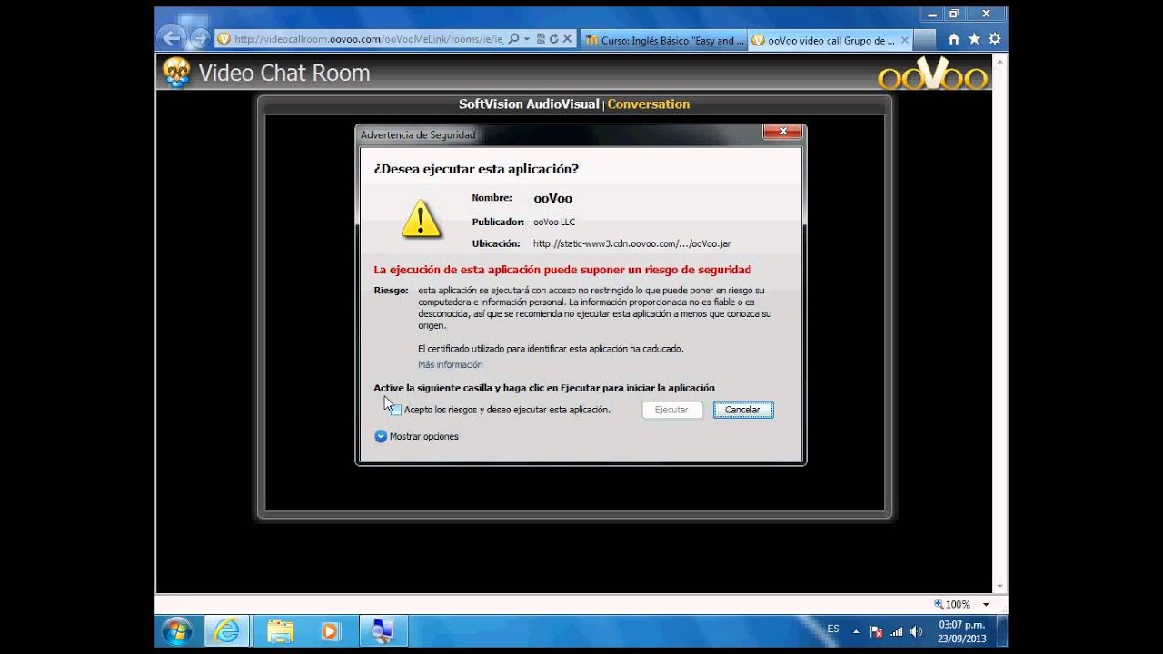Open the Tools gear icon
The height and width of the screenshot is (654, 1163).
(x=995, y=39)
